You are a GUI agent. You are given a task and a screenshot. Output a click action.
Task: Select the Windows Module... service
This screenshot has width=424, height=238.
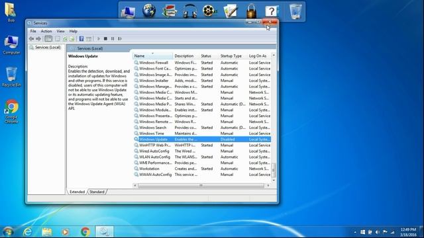click(202, 110)
